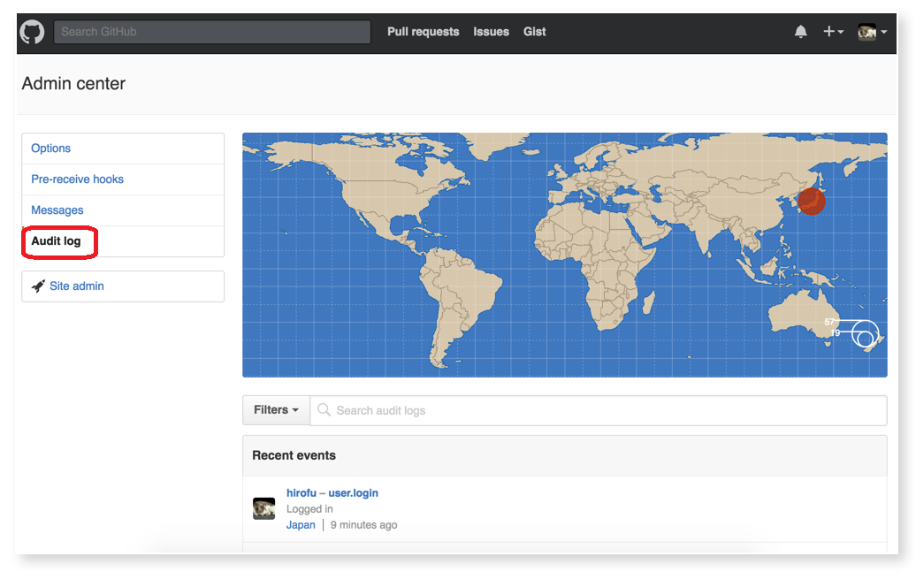Focus the Search audit logs field
This screenshot has width=916, height=572.
(599, 410)
